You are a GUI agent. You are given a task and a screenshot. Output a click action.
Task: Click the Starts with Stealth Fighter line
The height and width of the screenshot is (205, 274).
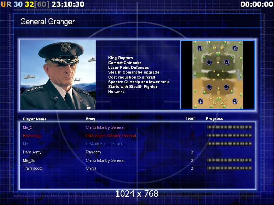point(133,87)
